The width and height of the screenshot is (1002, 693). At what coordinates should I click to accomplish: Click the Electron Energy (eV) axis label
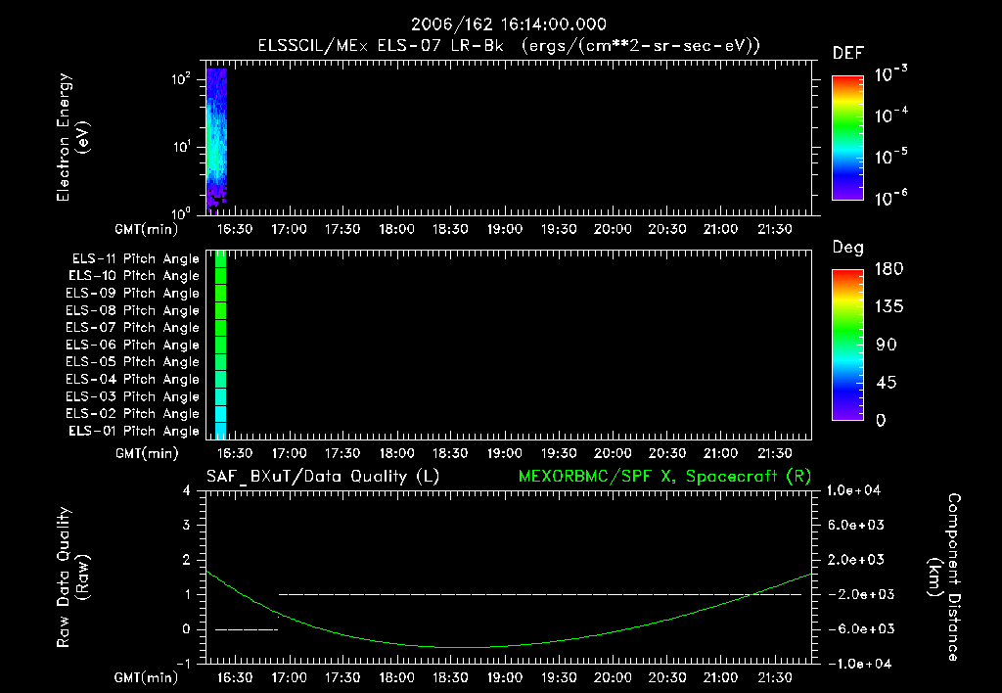(72, 137)
